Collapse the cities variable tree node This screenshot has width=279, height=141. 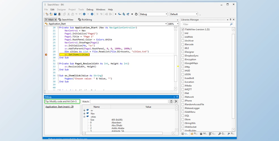[84, 117]
